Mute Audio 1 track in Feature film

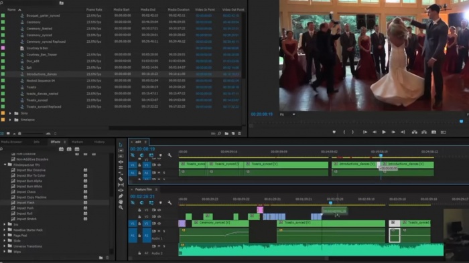(159, 232)
